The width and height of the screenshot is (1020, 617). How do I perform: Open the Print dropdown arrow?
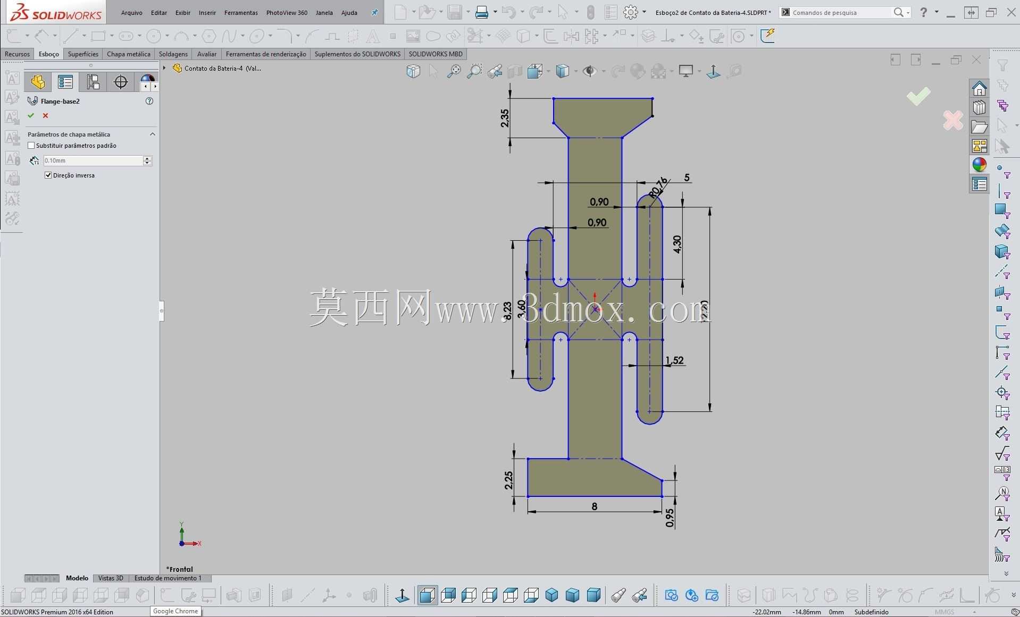click(x=495, y=12)
